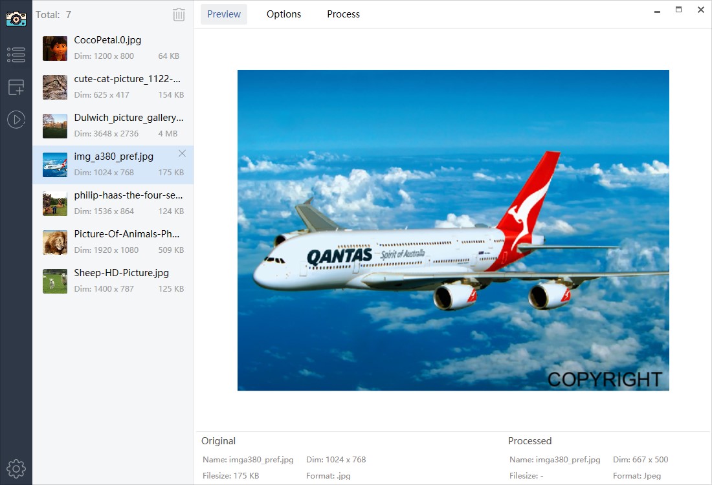The image size is (712, 485).
Task: Select the Sheep-HD-Picture thumbnail
Action: click(55, 281)
